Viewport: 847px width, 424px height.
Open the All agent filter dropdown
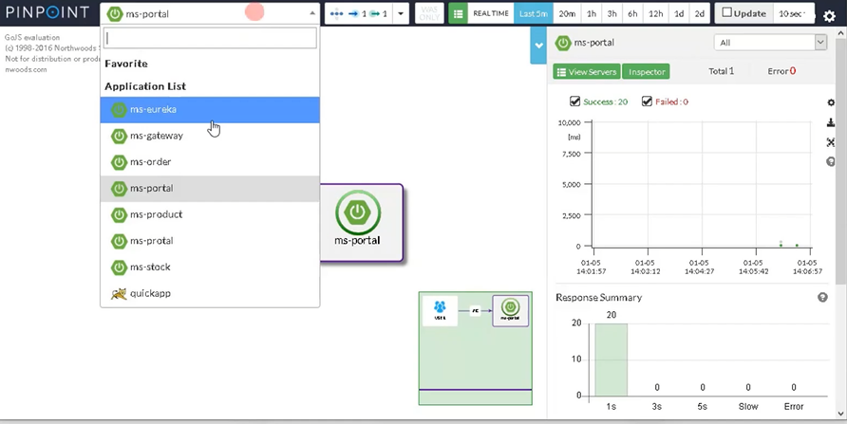click(770, 43)
